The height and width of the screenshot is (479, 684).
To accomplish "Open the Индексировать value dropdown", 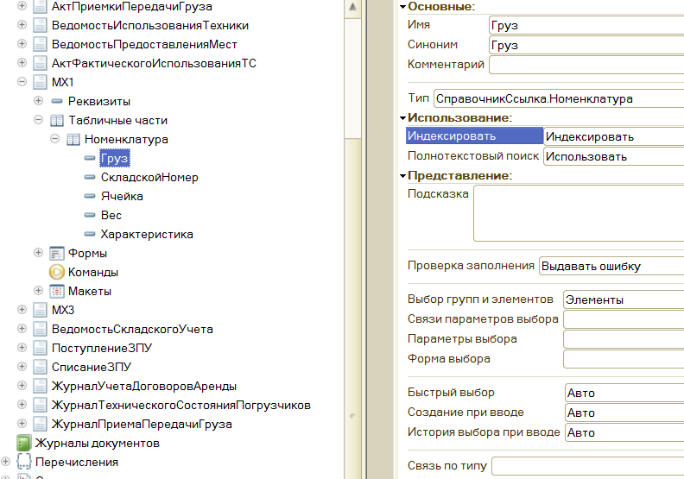I will tap(614, 136).
